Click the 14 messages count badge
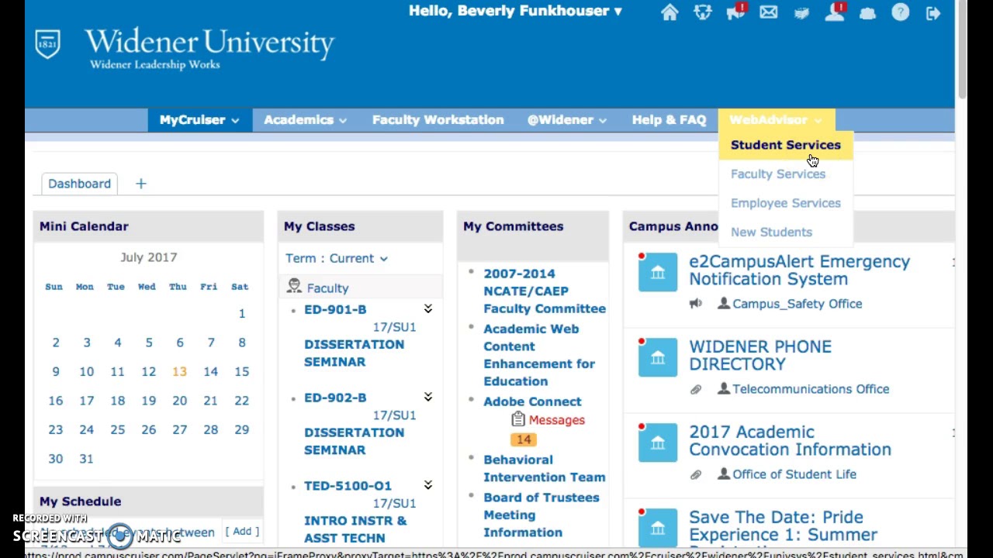993x558 pixels. coord(524,439)
